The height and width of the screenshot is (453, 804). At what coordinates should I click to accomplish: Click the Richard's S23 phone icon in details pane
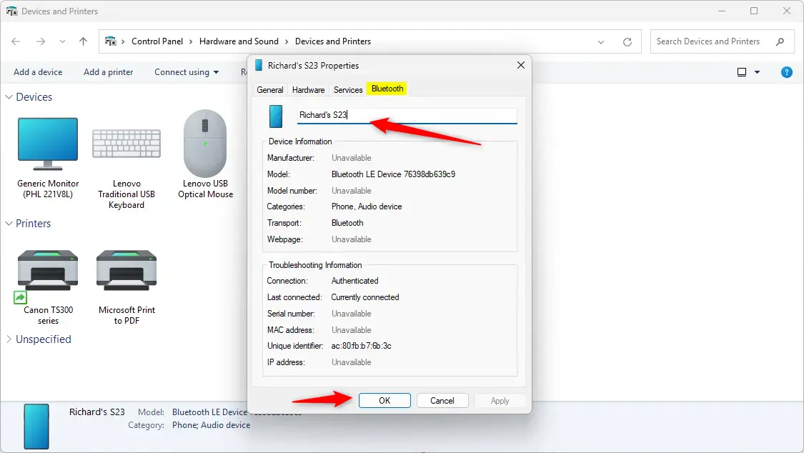pyautogui.click(x=36, y=427)
